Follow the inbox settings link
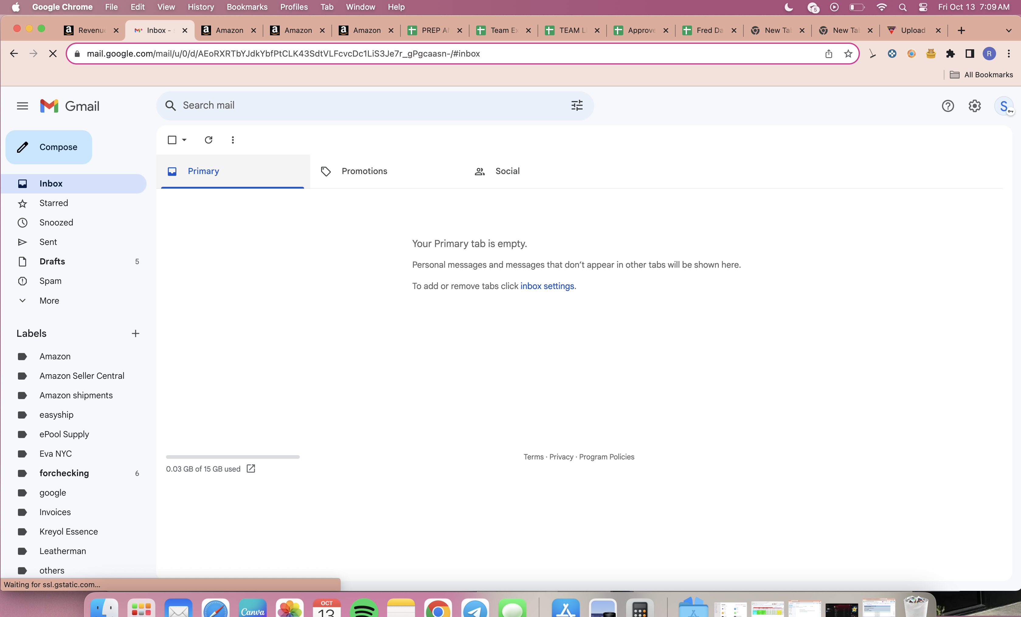1021x617 pixels. 547,286
